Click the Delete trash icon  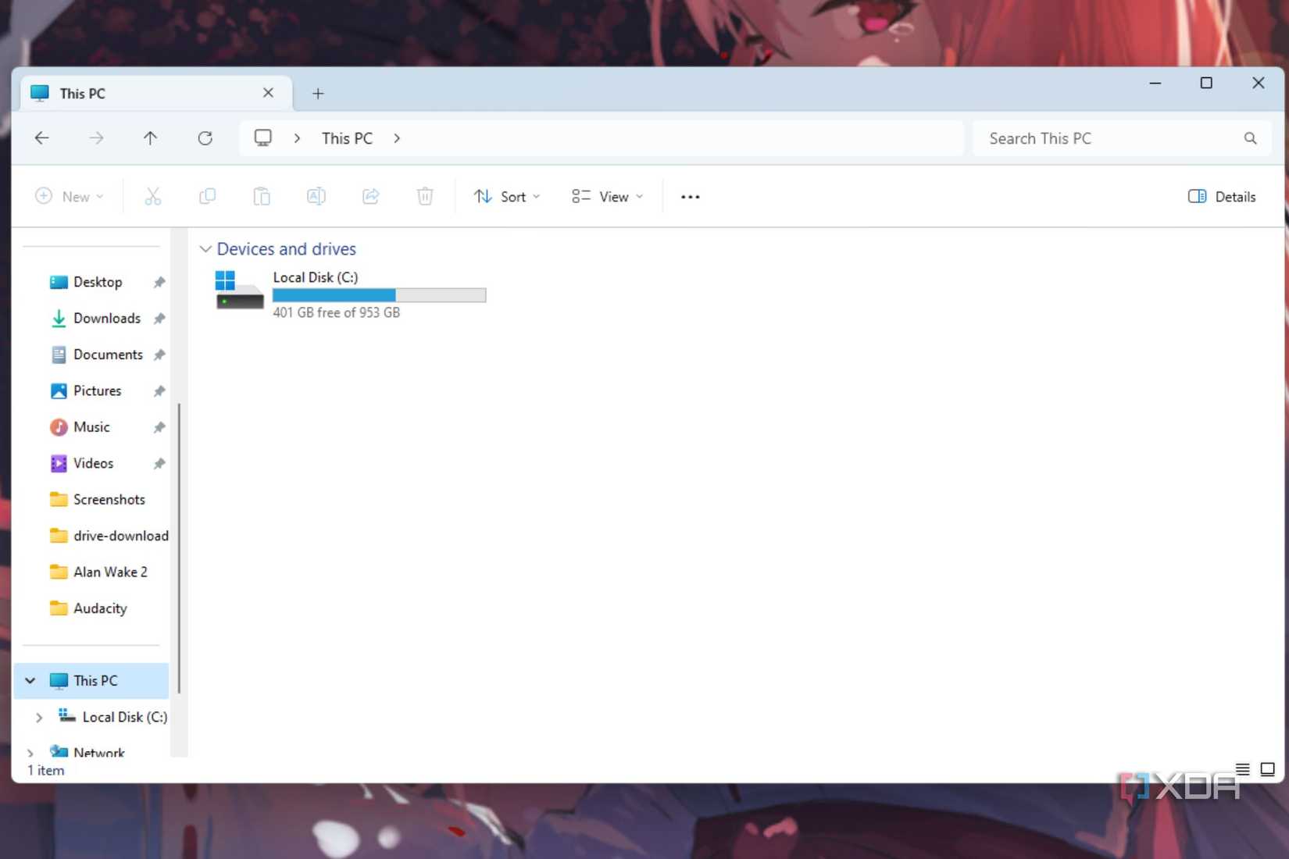(425, 196)
